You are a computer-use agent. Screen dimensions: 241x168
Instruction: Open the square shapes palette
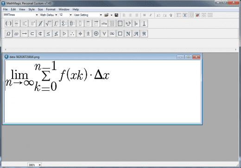point(120,34)
